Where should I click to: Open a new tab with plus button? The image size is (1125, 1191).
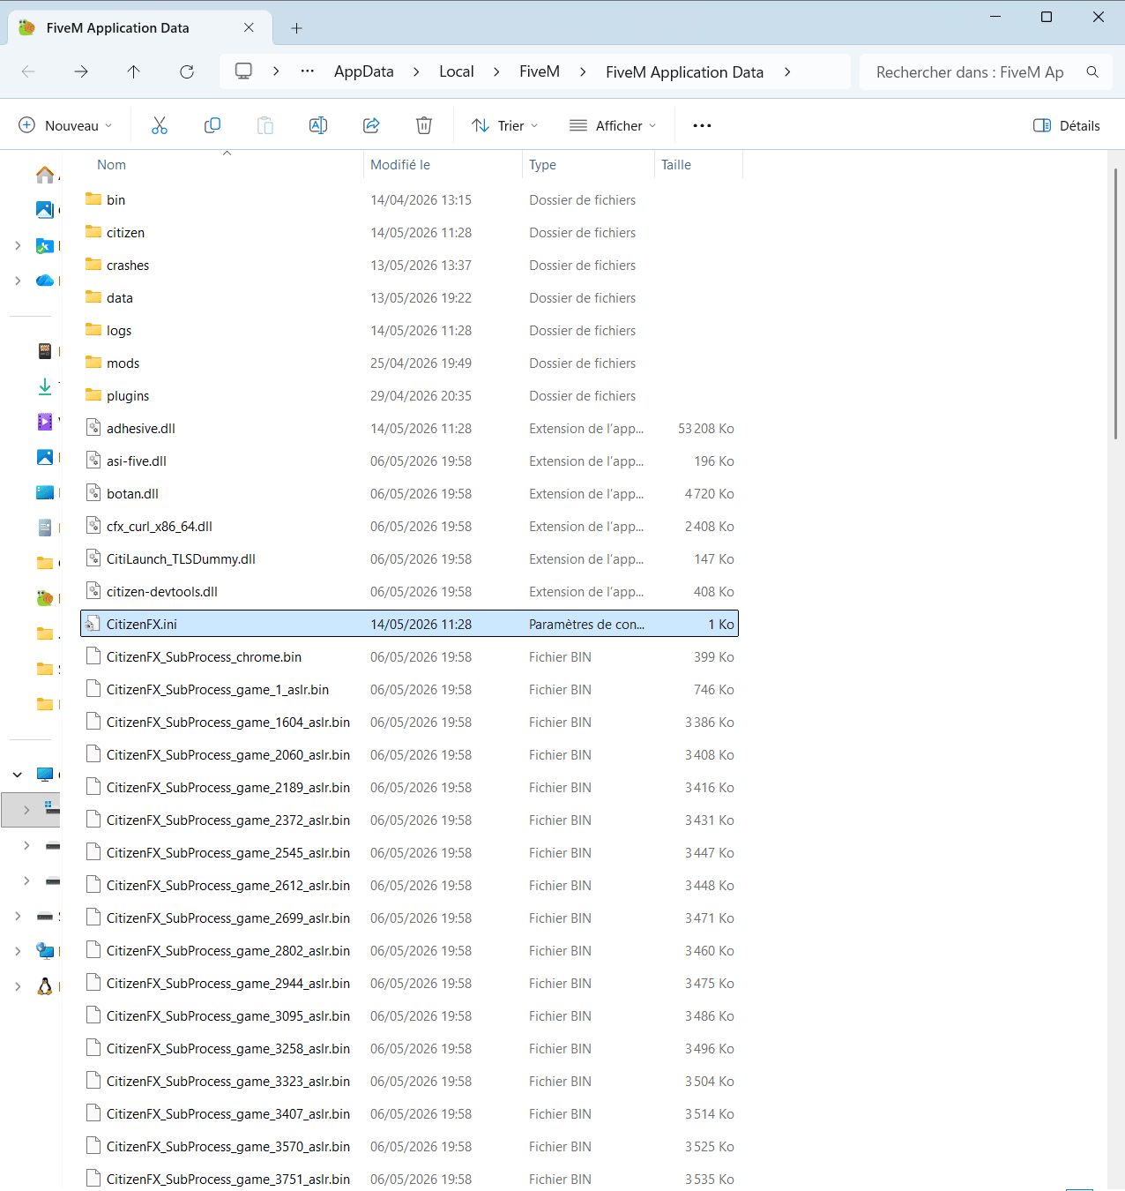click(297, 28)
